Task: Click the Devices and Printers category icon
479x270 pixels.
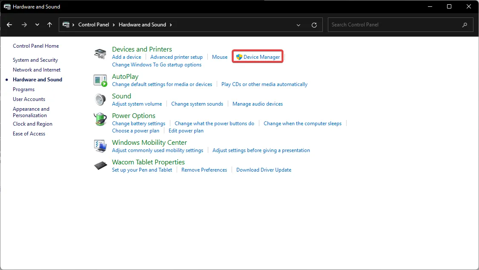Action: tap(100, 54)
